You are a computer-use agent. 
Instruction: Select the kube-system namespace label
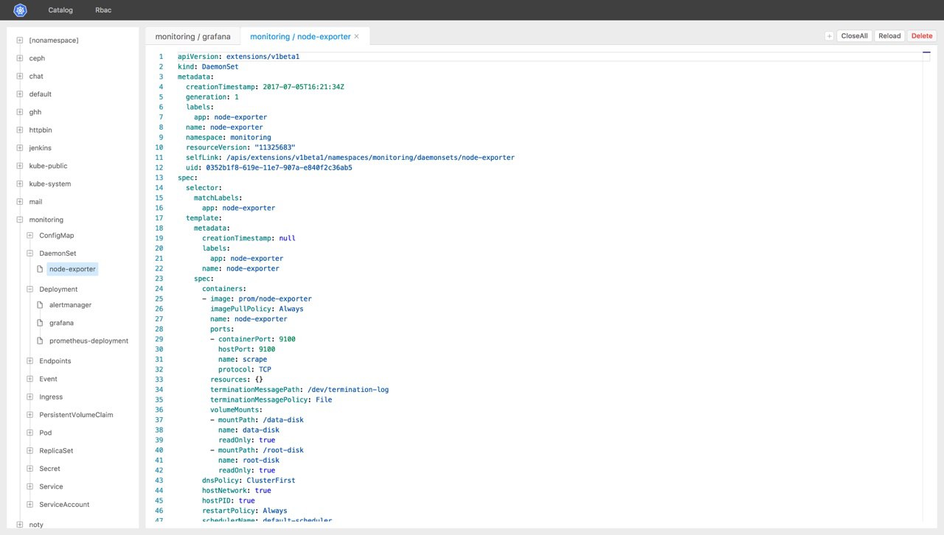point(49,184)
